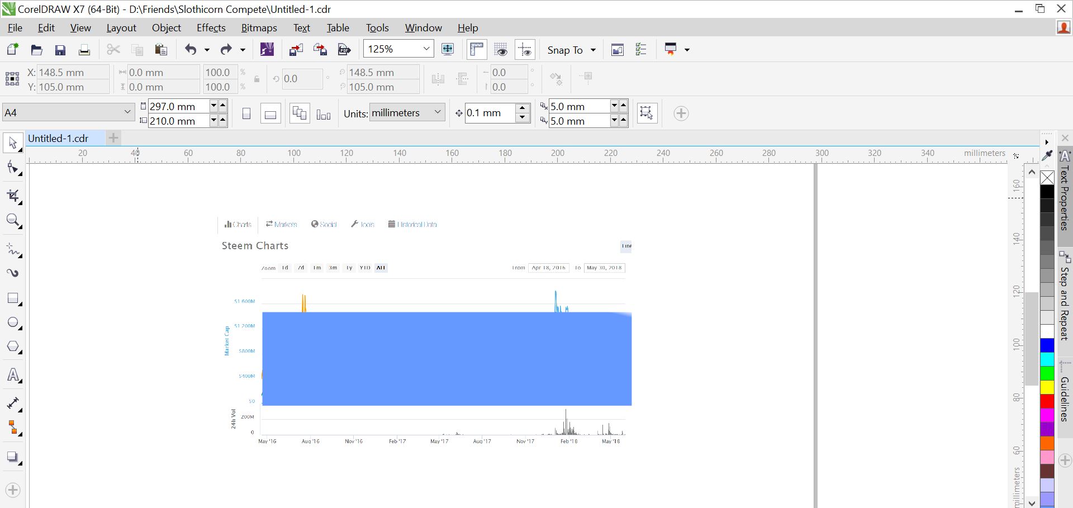The height and width of the screenshot is (508, 1073).
Task: Select the Ellipse tool
Action: click(x=13, y=323)
